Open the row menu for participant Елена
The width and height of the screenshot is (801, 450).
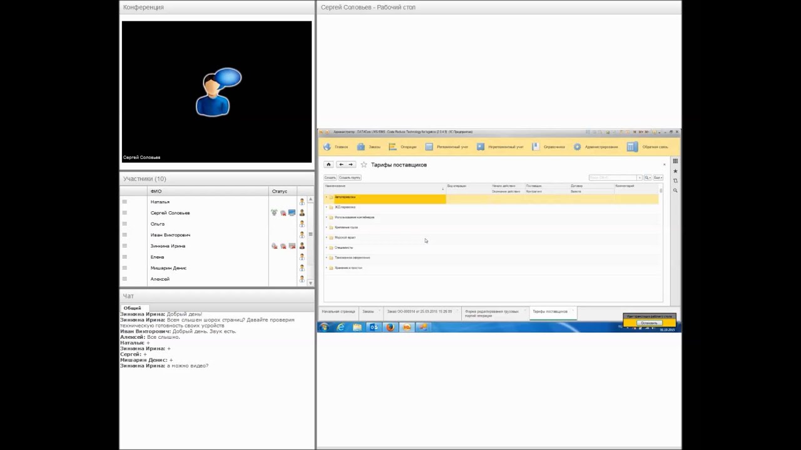(125, 257)
